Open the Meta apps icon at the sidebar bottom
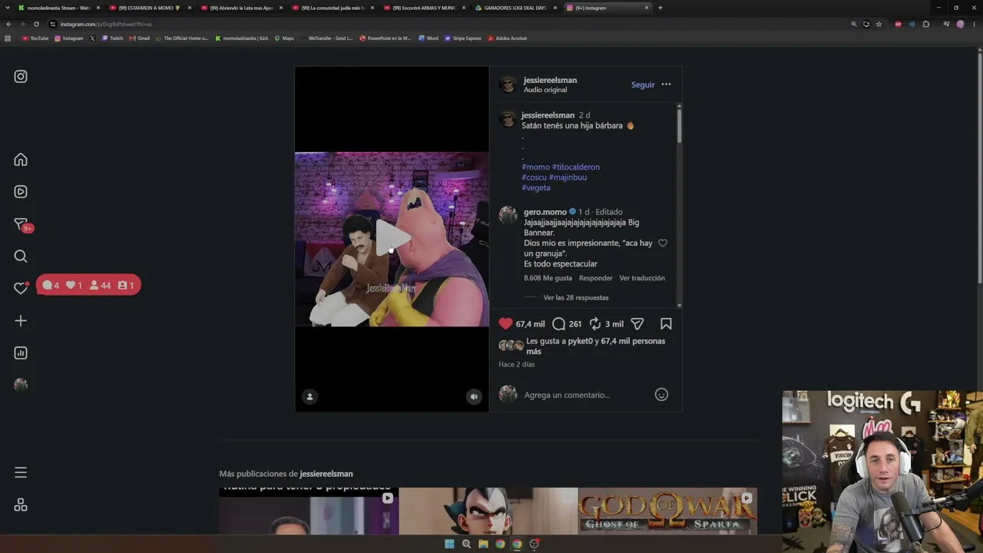The image size is (983, 553). 21,505
